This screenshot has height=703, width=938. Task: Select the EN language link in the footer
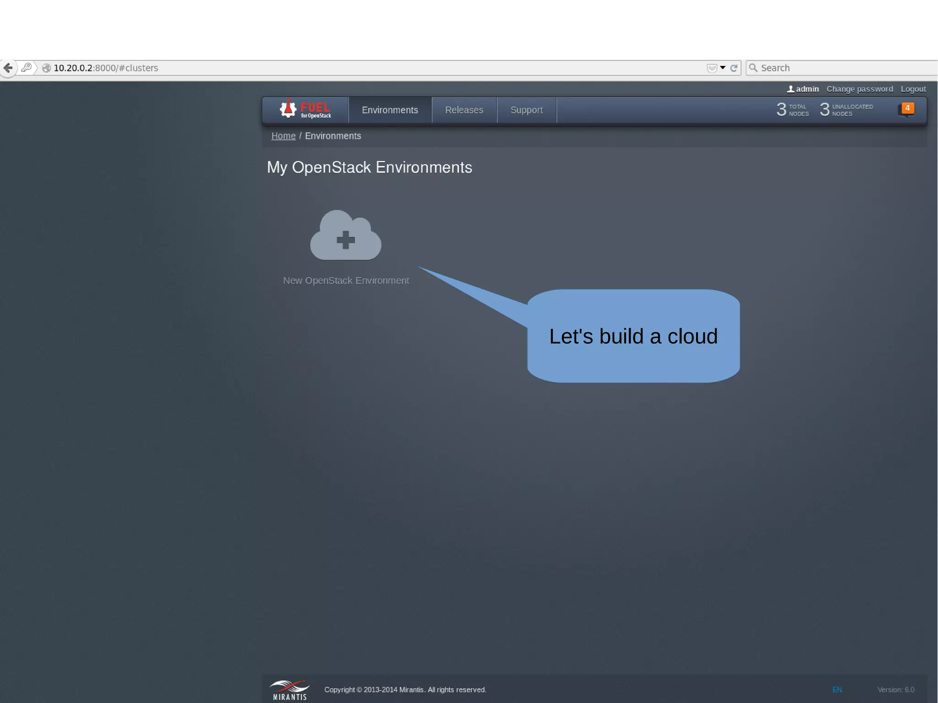[837, 690]
